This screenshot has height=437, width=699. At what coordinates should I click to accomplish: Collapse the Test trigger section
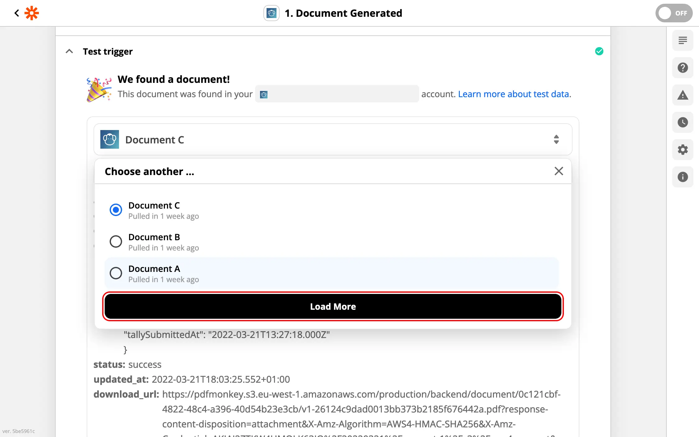point(69,51)
